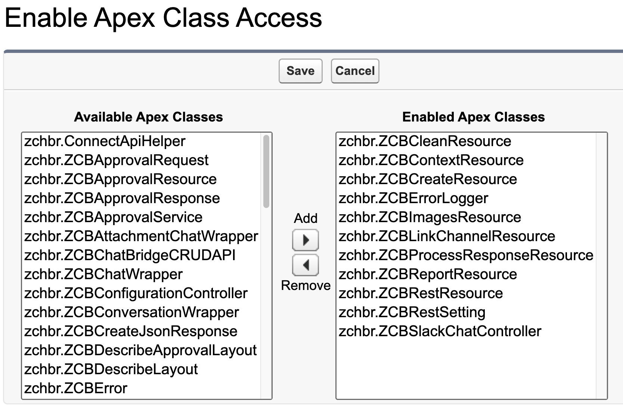The image size is (623, 410).
Task: Select zchbr.ZCBChatBridgeCRUDAPI class
Action: point(130,255)
